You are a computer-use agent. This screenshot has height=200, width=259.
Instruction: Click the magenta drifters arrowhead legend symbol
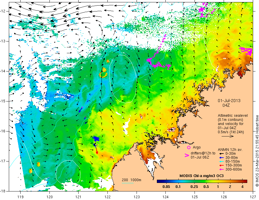click(x=187, y=155)
